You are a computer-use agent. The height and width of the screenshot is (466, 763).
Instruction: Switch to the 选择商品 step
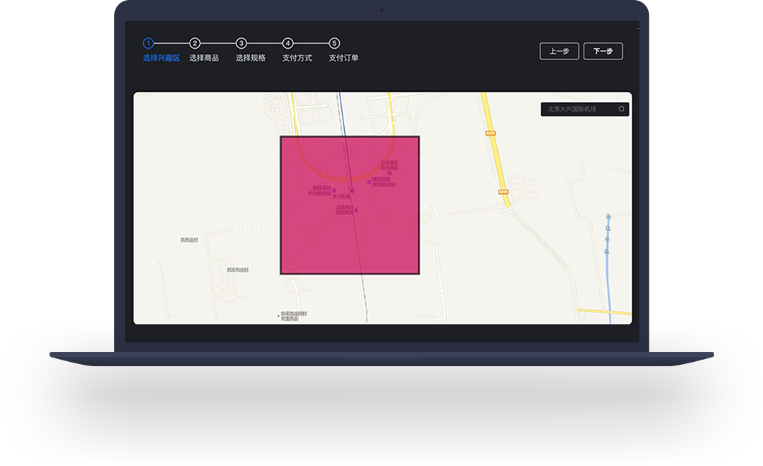coord(204,58)
